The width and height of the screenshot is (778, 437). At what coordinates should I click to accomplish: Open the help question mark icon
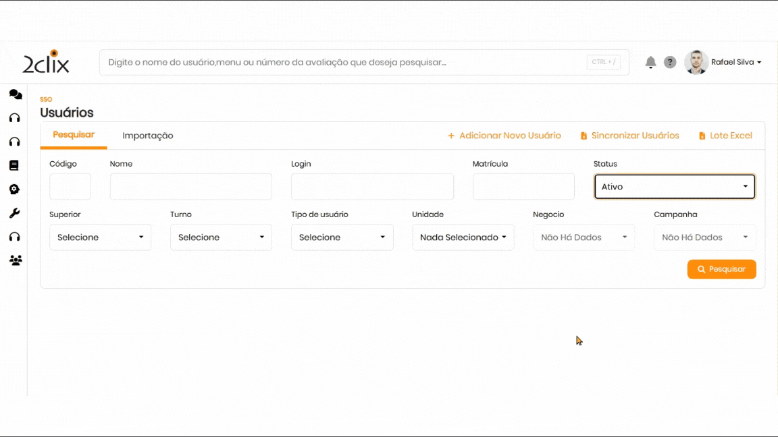coord(670,63)
